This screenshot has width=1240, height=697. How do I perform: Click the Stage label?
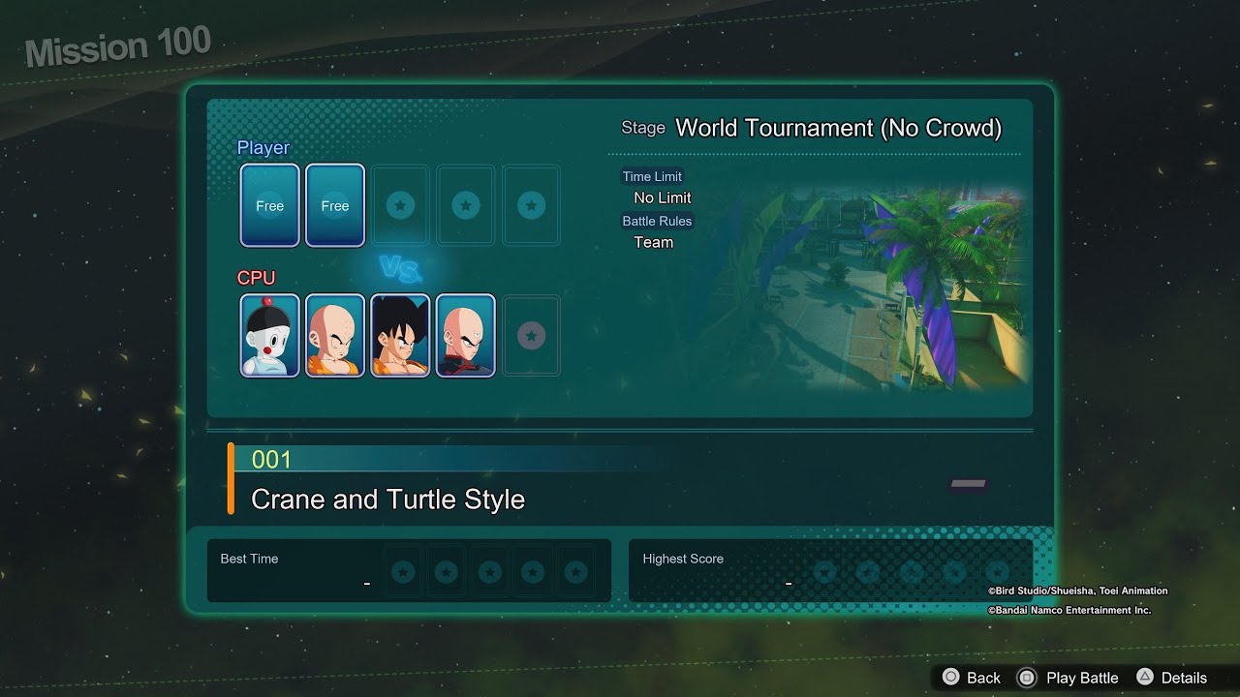[643, 128]
